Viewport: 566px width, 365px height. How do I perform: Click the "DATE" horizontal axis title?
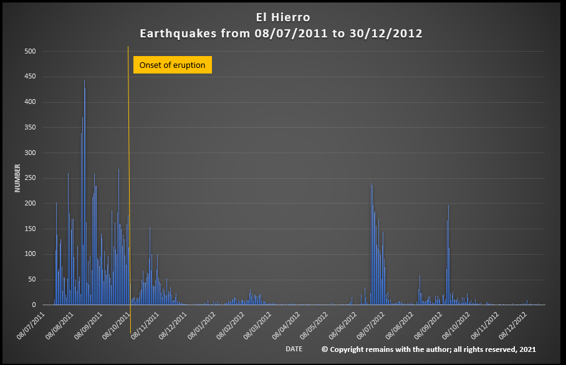[x=294, y=349]
